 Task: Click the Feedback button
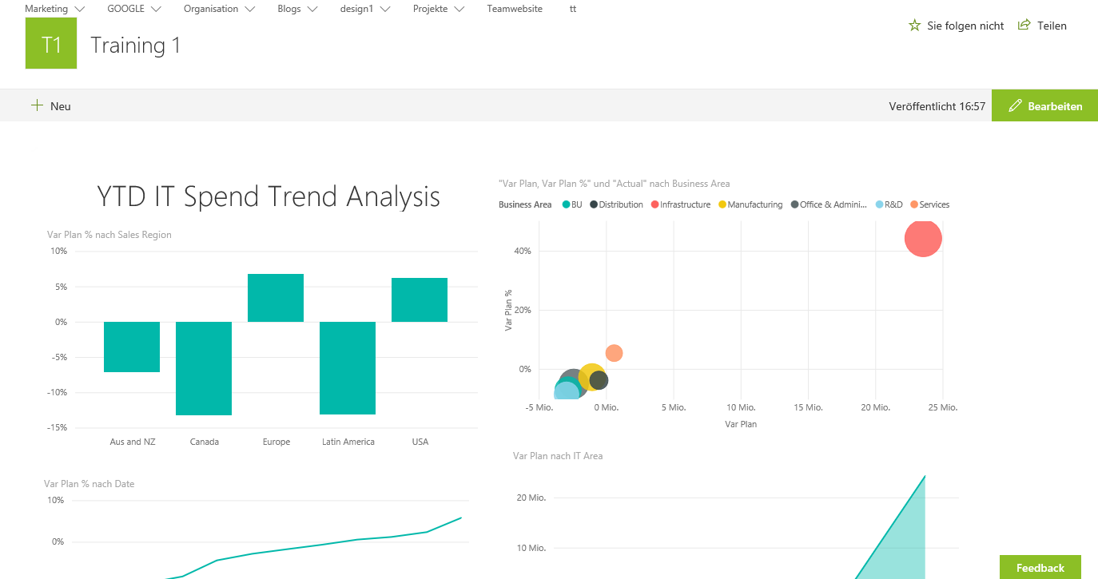coord(1040,567)
